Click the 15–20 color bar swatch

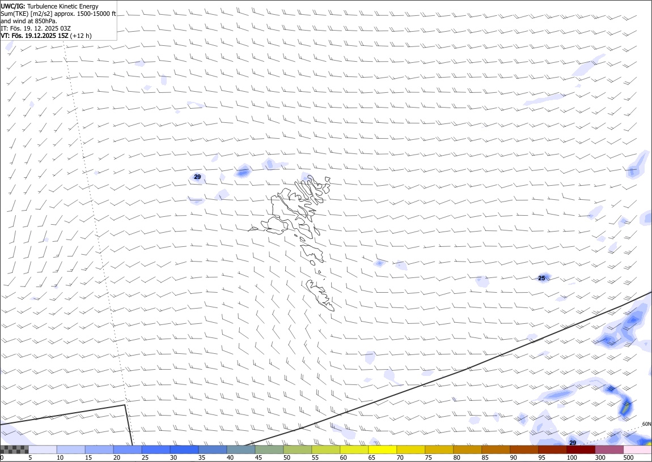pyautogui.click(x=99, y=450)
